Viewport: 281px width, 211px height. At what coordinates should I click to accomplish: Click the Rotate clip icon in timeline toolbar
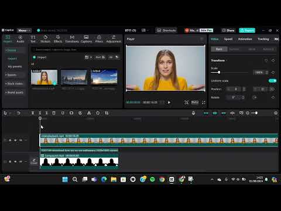point(98,113)
